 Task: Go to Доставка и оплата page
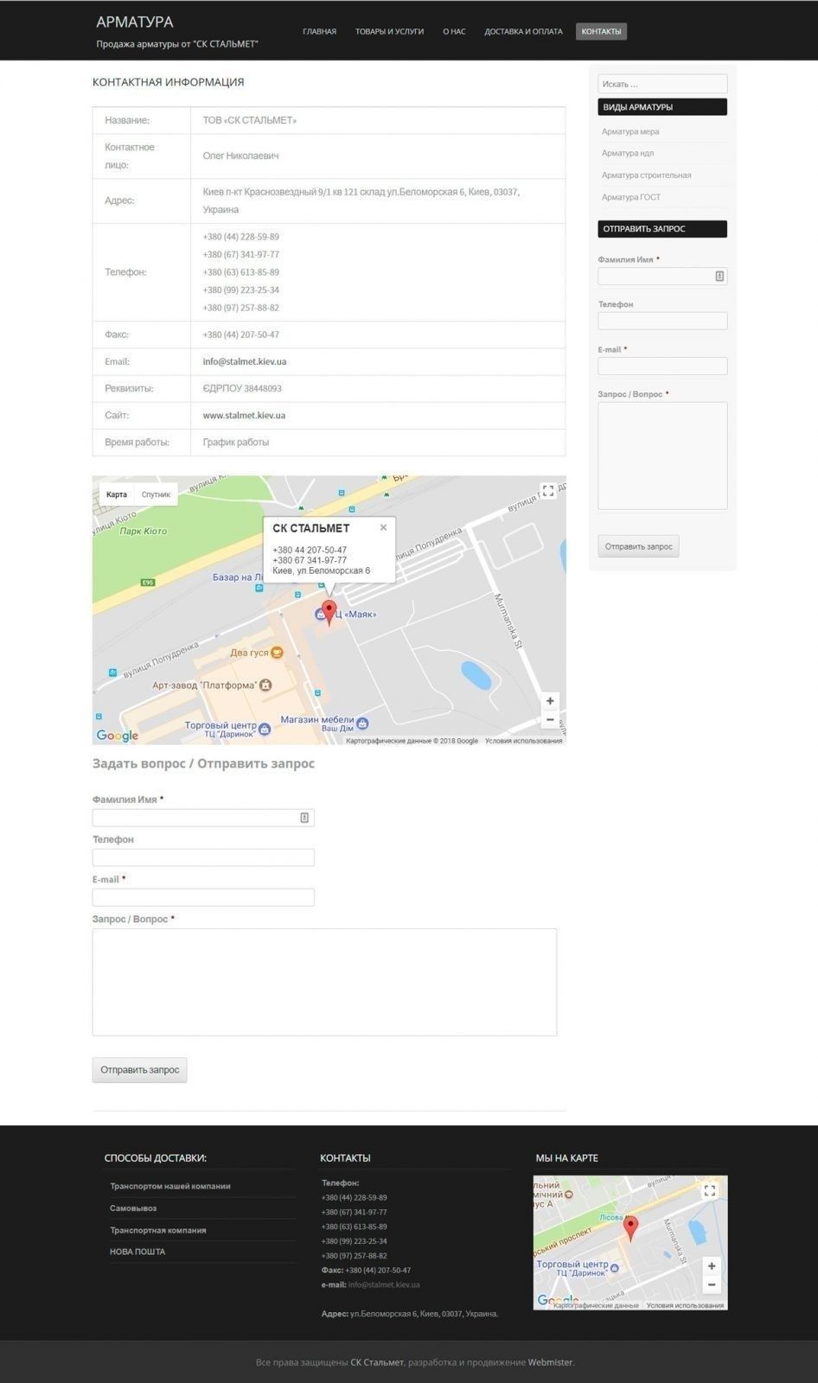[523, 32]
